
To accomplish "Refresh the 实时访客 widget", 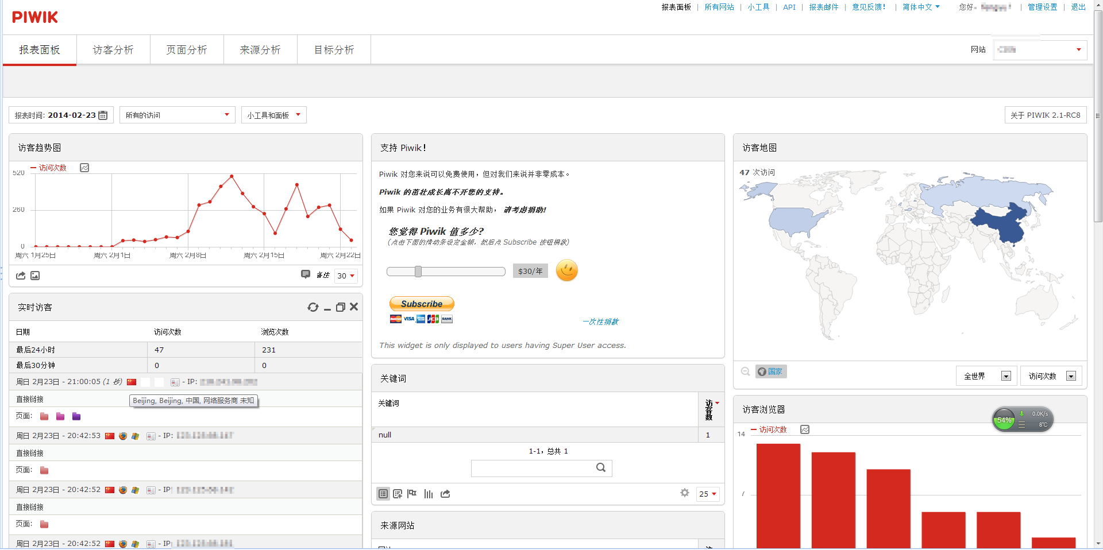I will [313, 307].
